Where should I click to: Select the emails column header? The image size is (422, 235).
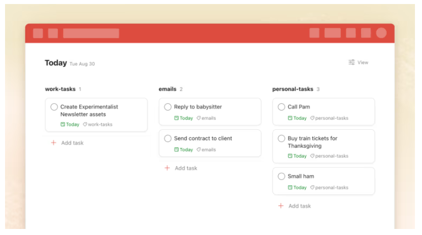tap(167, 89)
